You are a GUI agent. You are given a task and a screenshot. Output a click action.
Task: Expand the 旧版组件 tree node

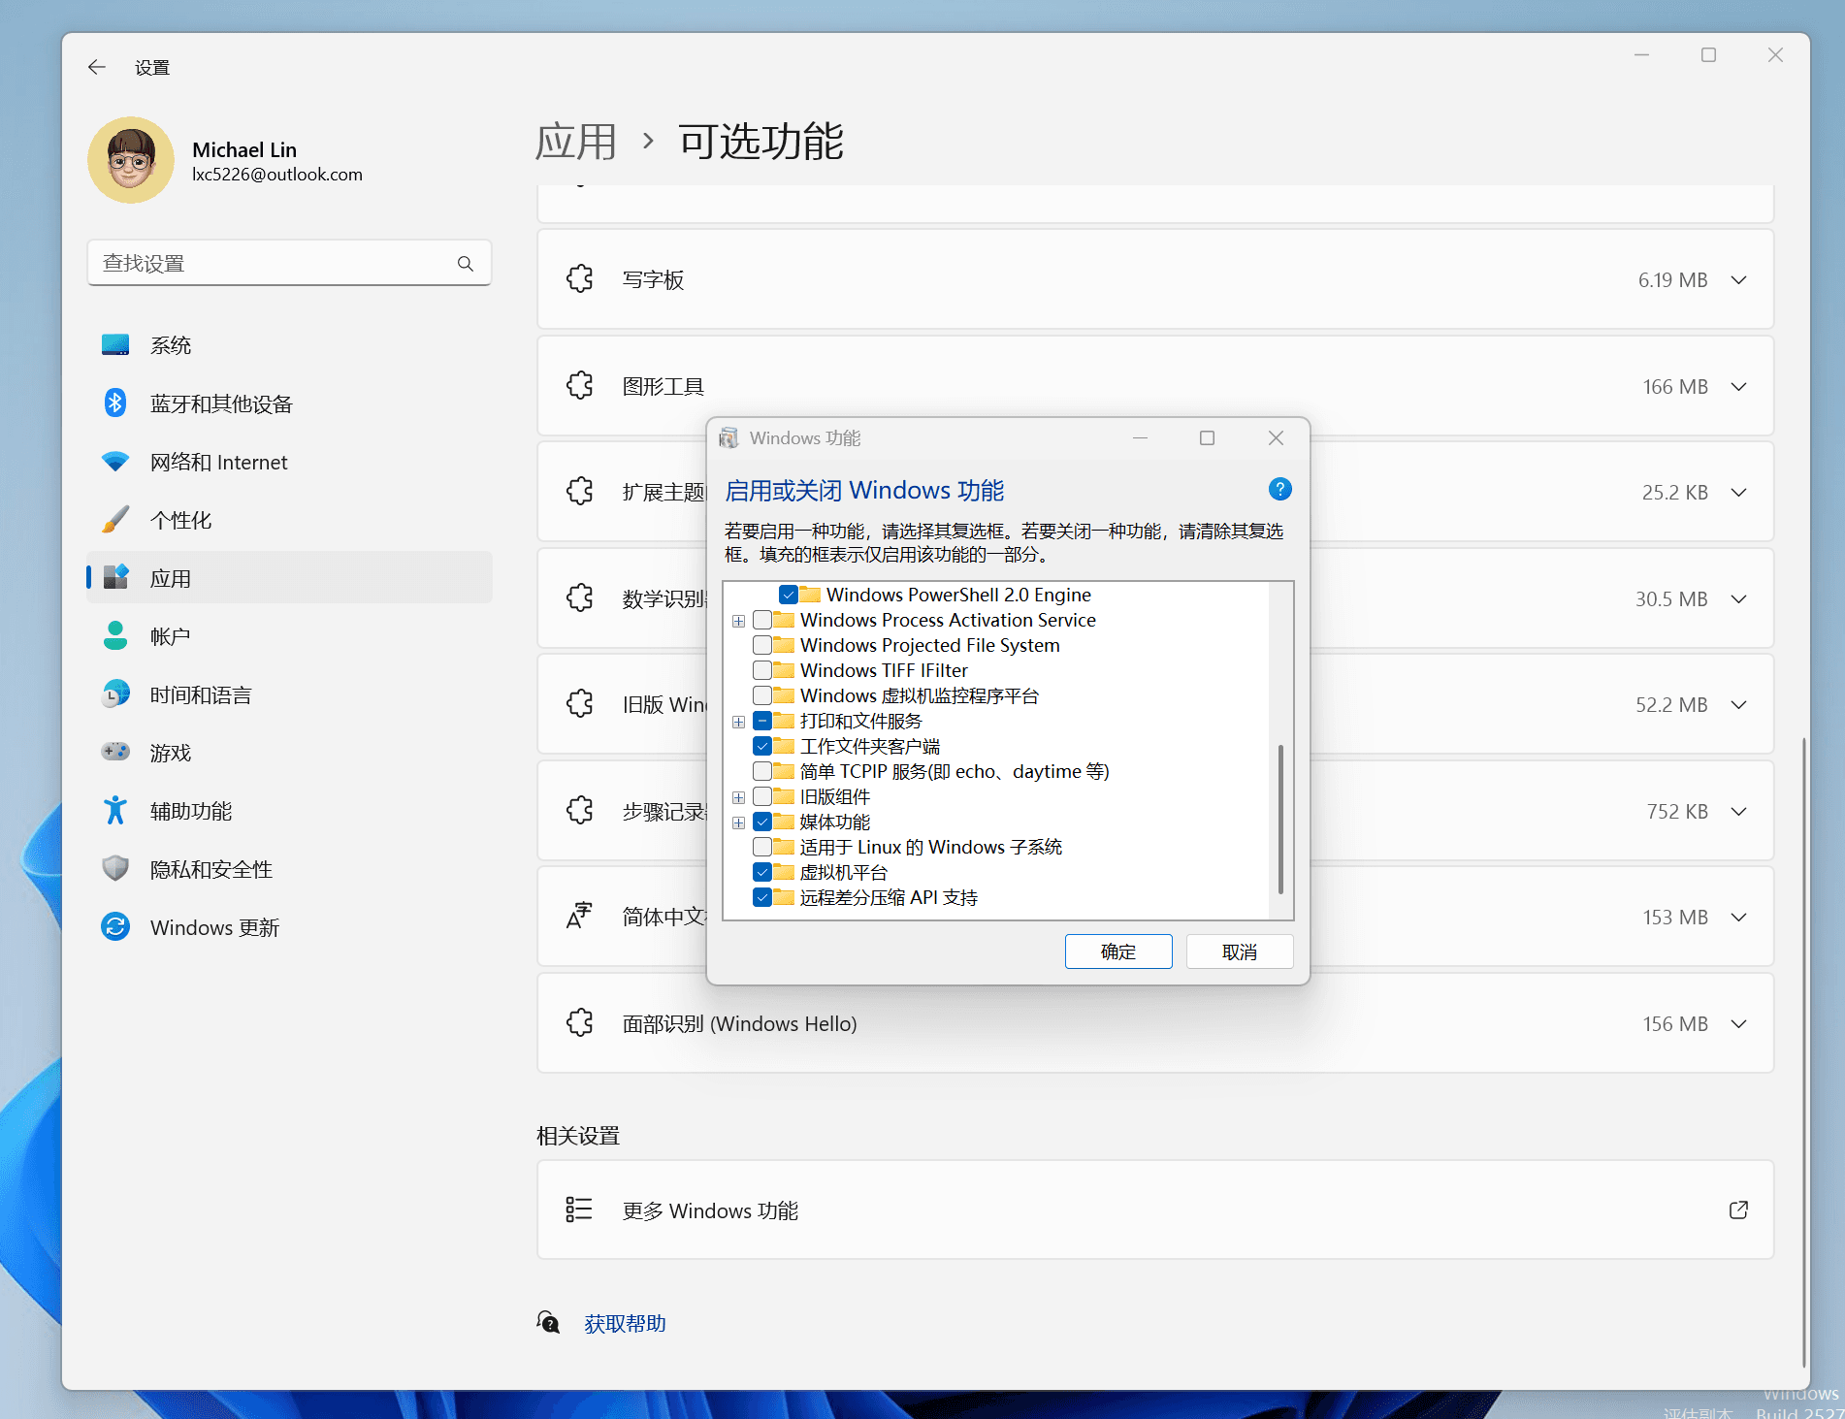pos(739,797)
